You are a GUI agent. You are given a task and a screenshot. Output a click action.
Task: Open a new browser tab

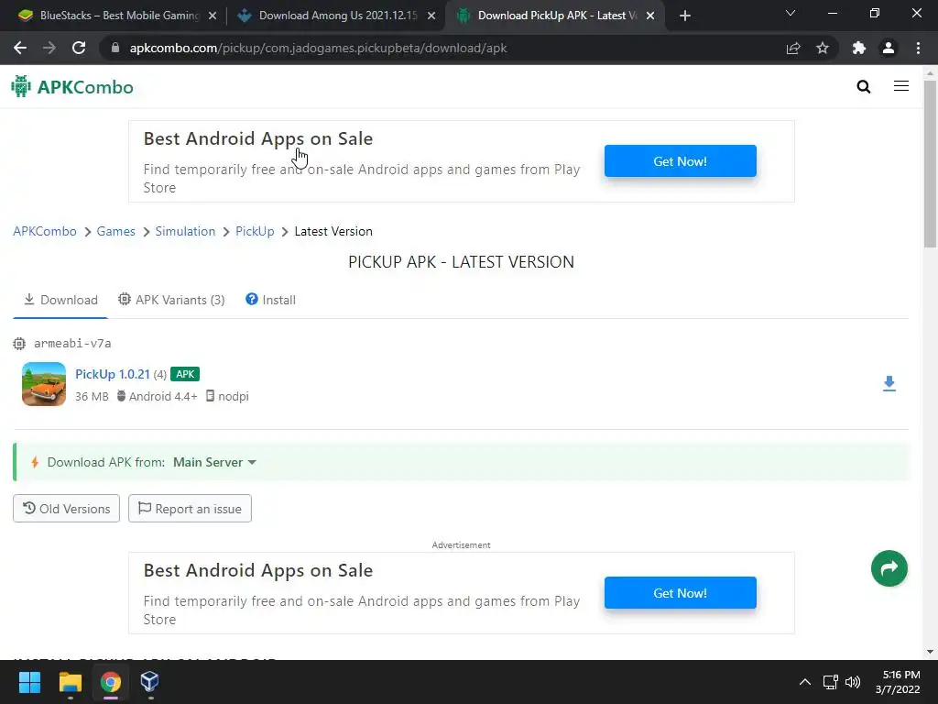tap(685, 16)
